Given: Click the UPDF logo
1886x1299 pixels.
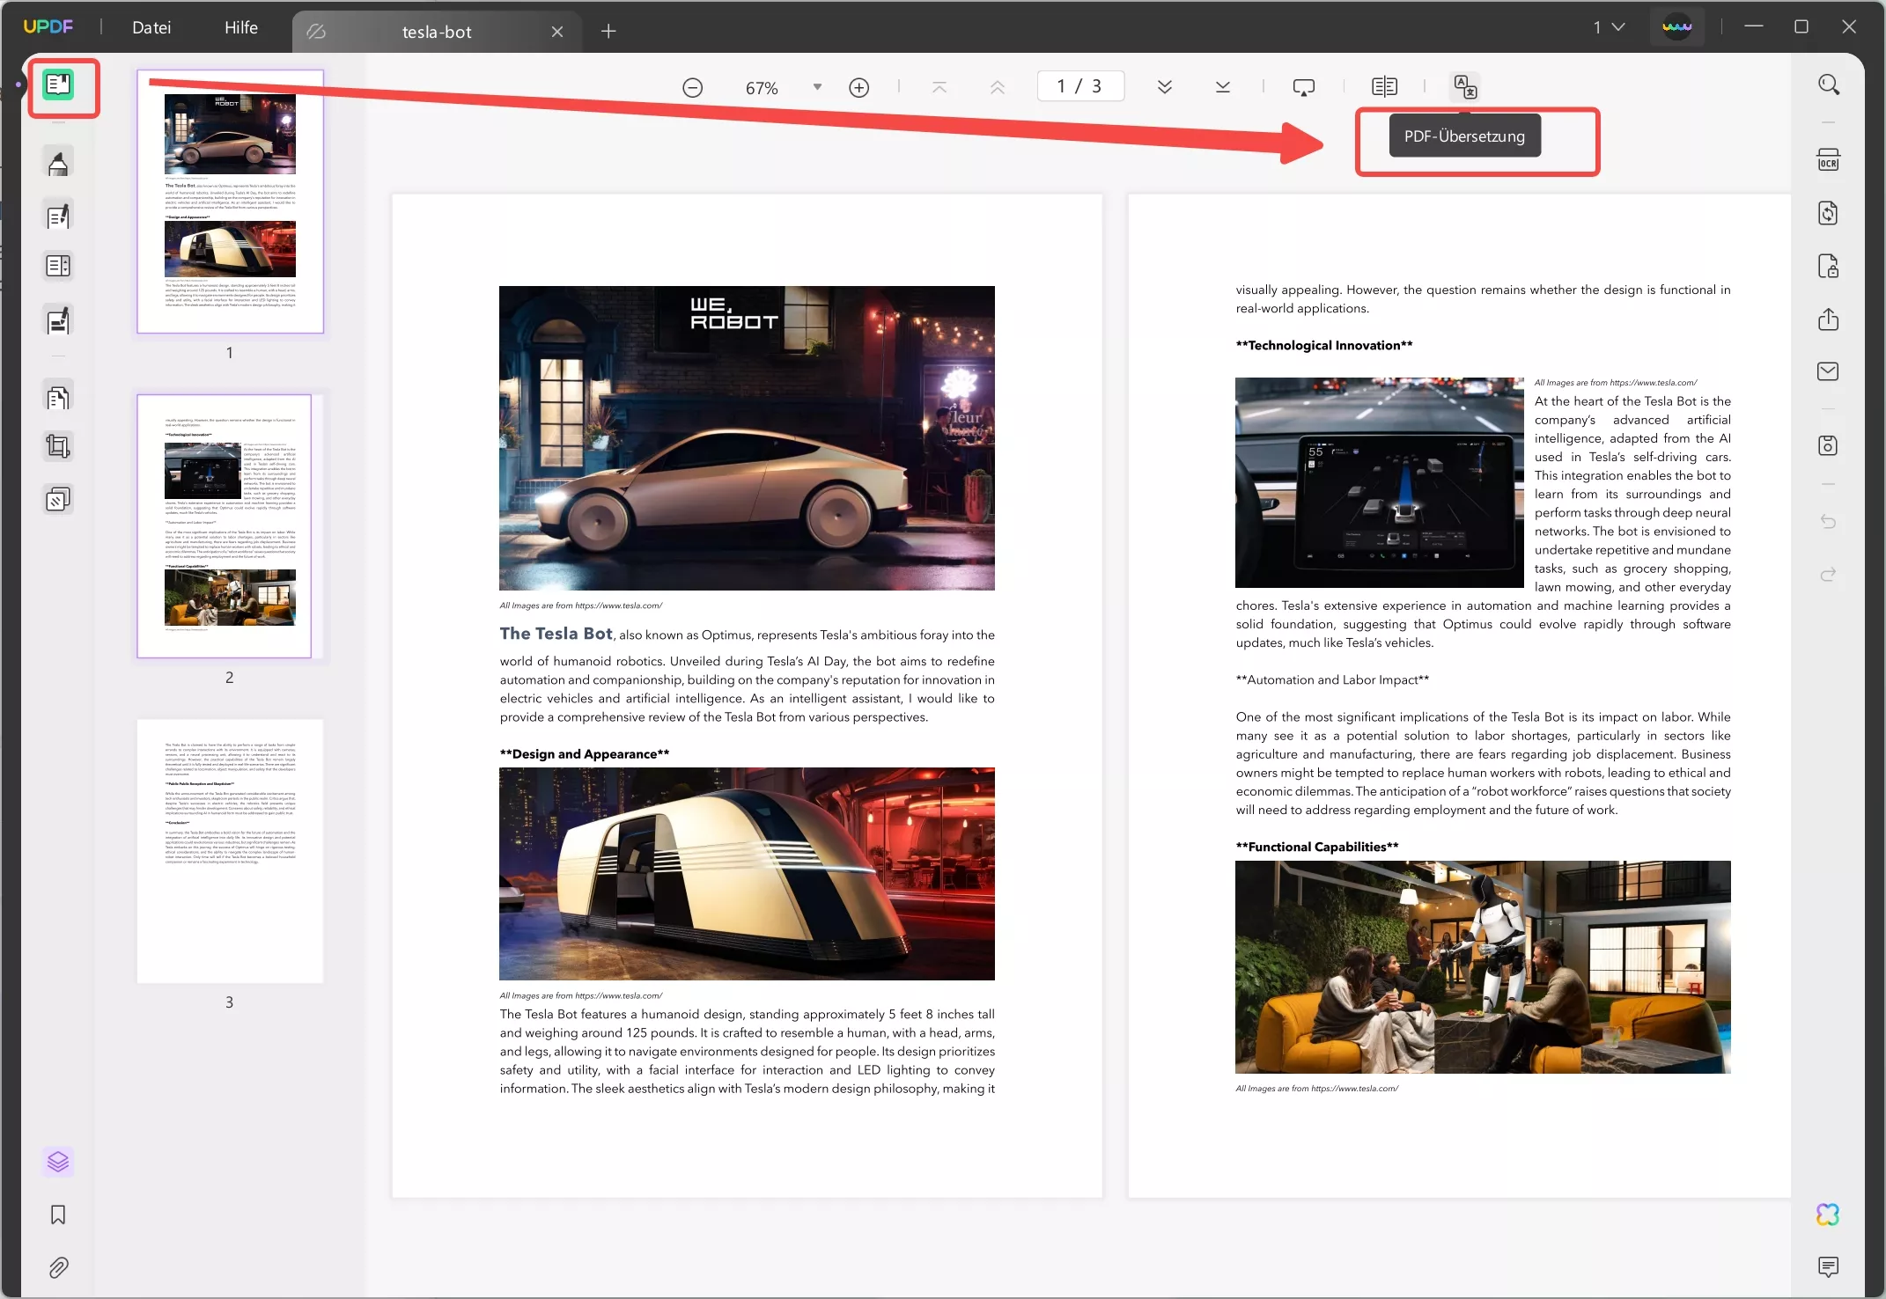Looking at the screenshot, I should tap(48, 27).
